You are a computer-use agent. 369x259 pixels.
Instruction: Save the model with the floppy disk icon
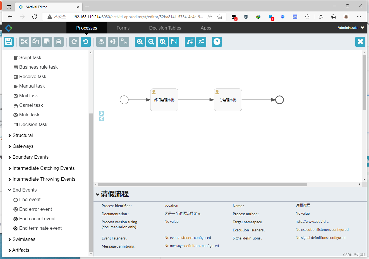pos(9,42)
